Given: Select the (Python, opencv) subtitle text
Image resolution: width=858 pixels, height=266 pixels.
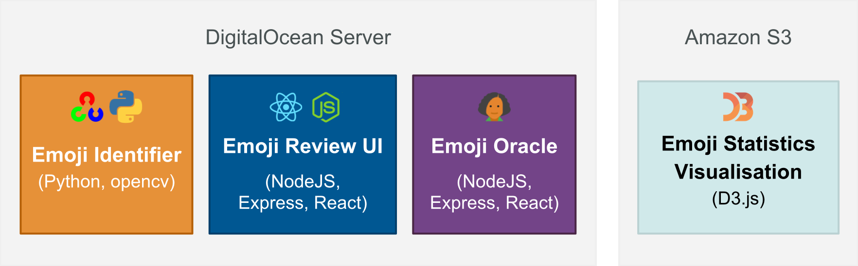Looking at the screenshot, I should tap(107, 182).
